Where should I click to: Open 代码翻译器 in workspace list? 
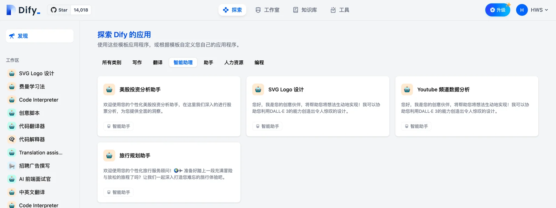(x=32, y=126)
